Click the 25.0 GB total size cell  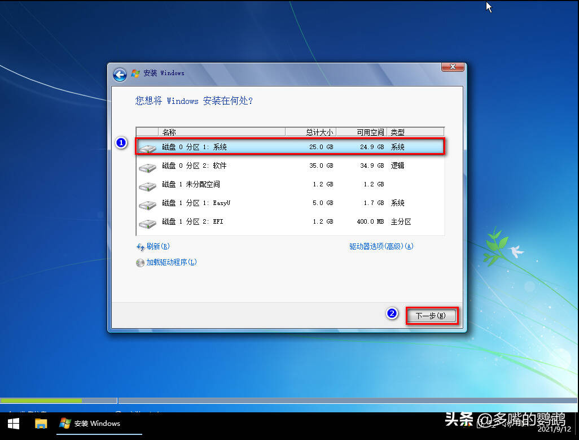click(321, 147)
